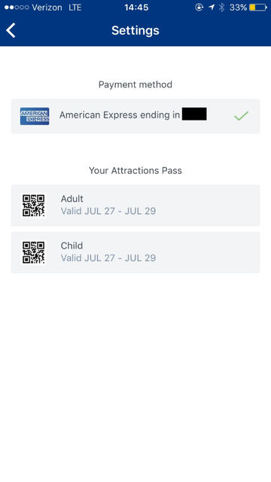271x482 pixels.
Task: Tap the Child pass validity dates
Action: coord(108,258)
